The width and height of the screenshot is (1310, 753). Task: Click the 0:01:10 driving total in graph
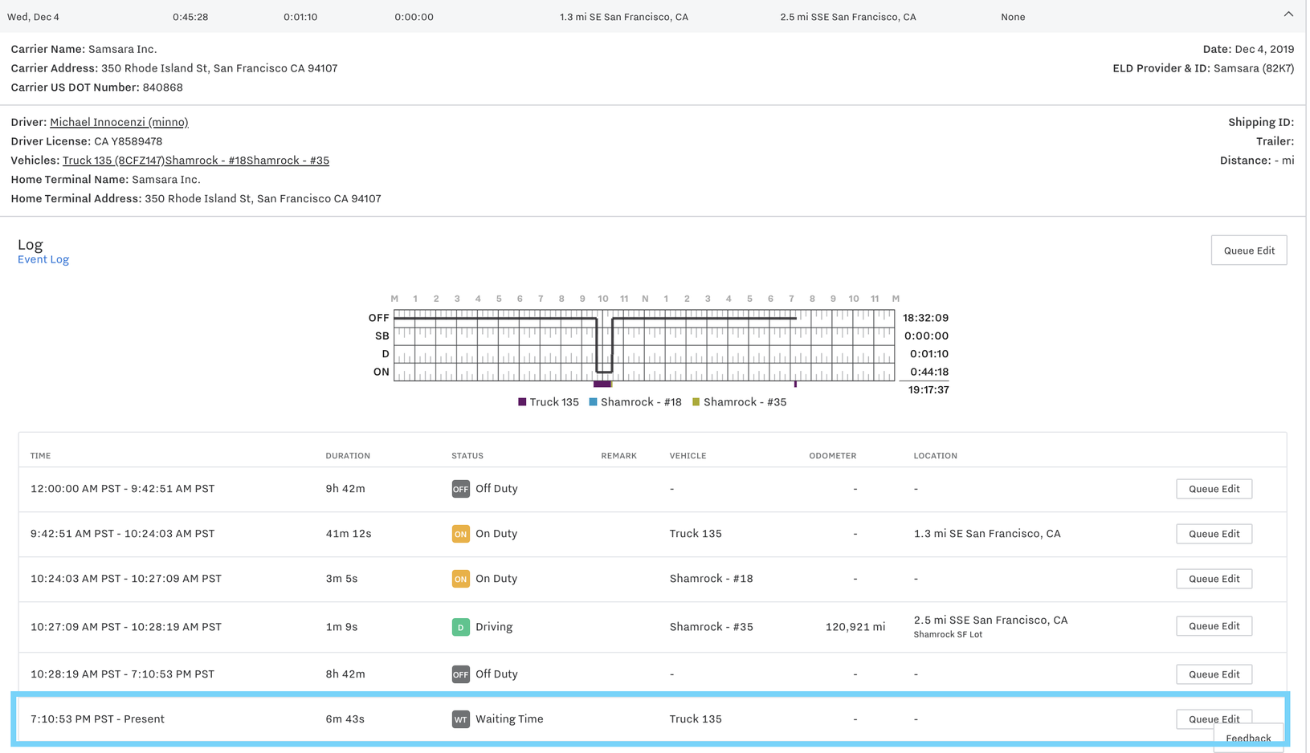coord(928,354)
